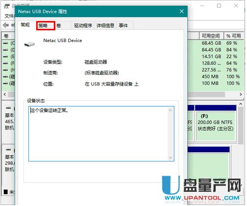Click the 可用空间 column header

(x=211, y=36)
